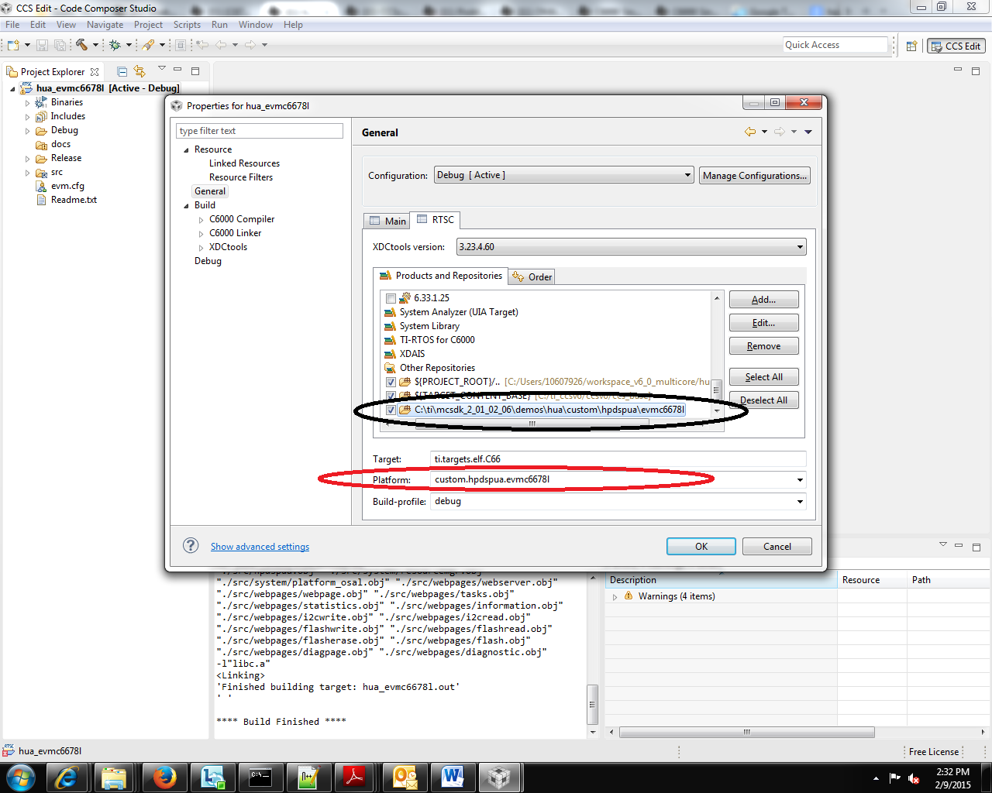Click the Show advanced settings link
The image size is (992, 793).
tap(260, 547)
